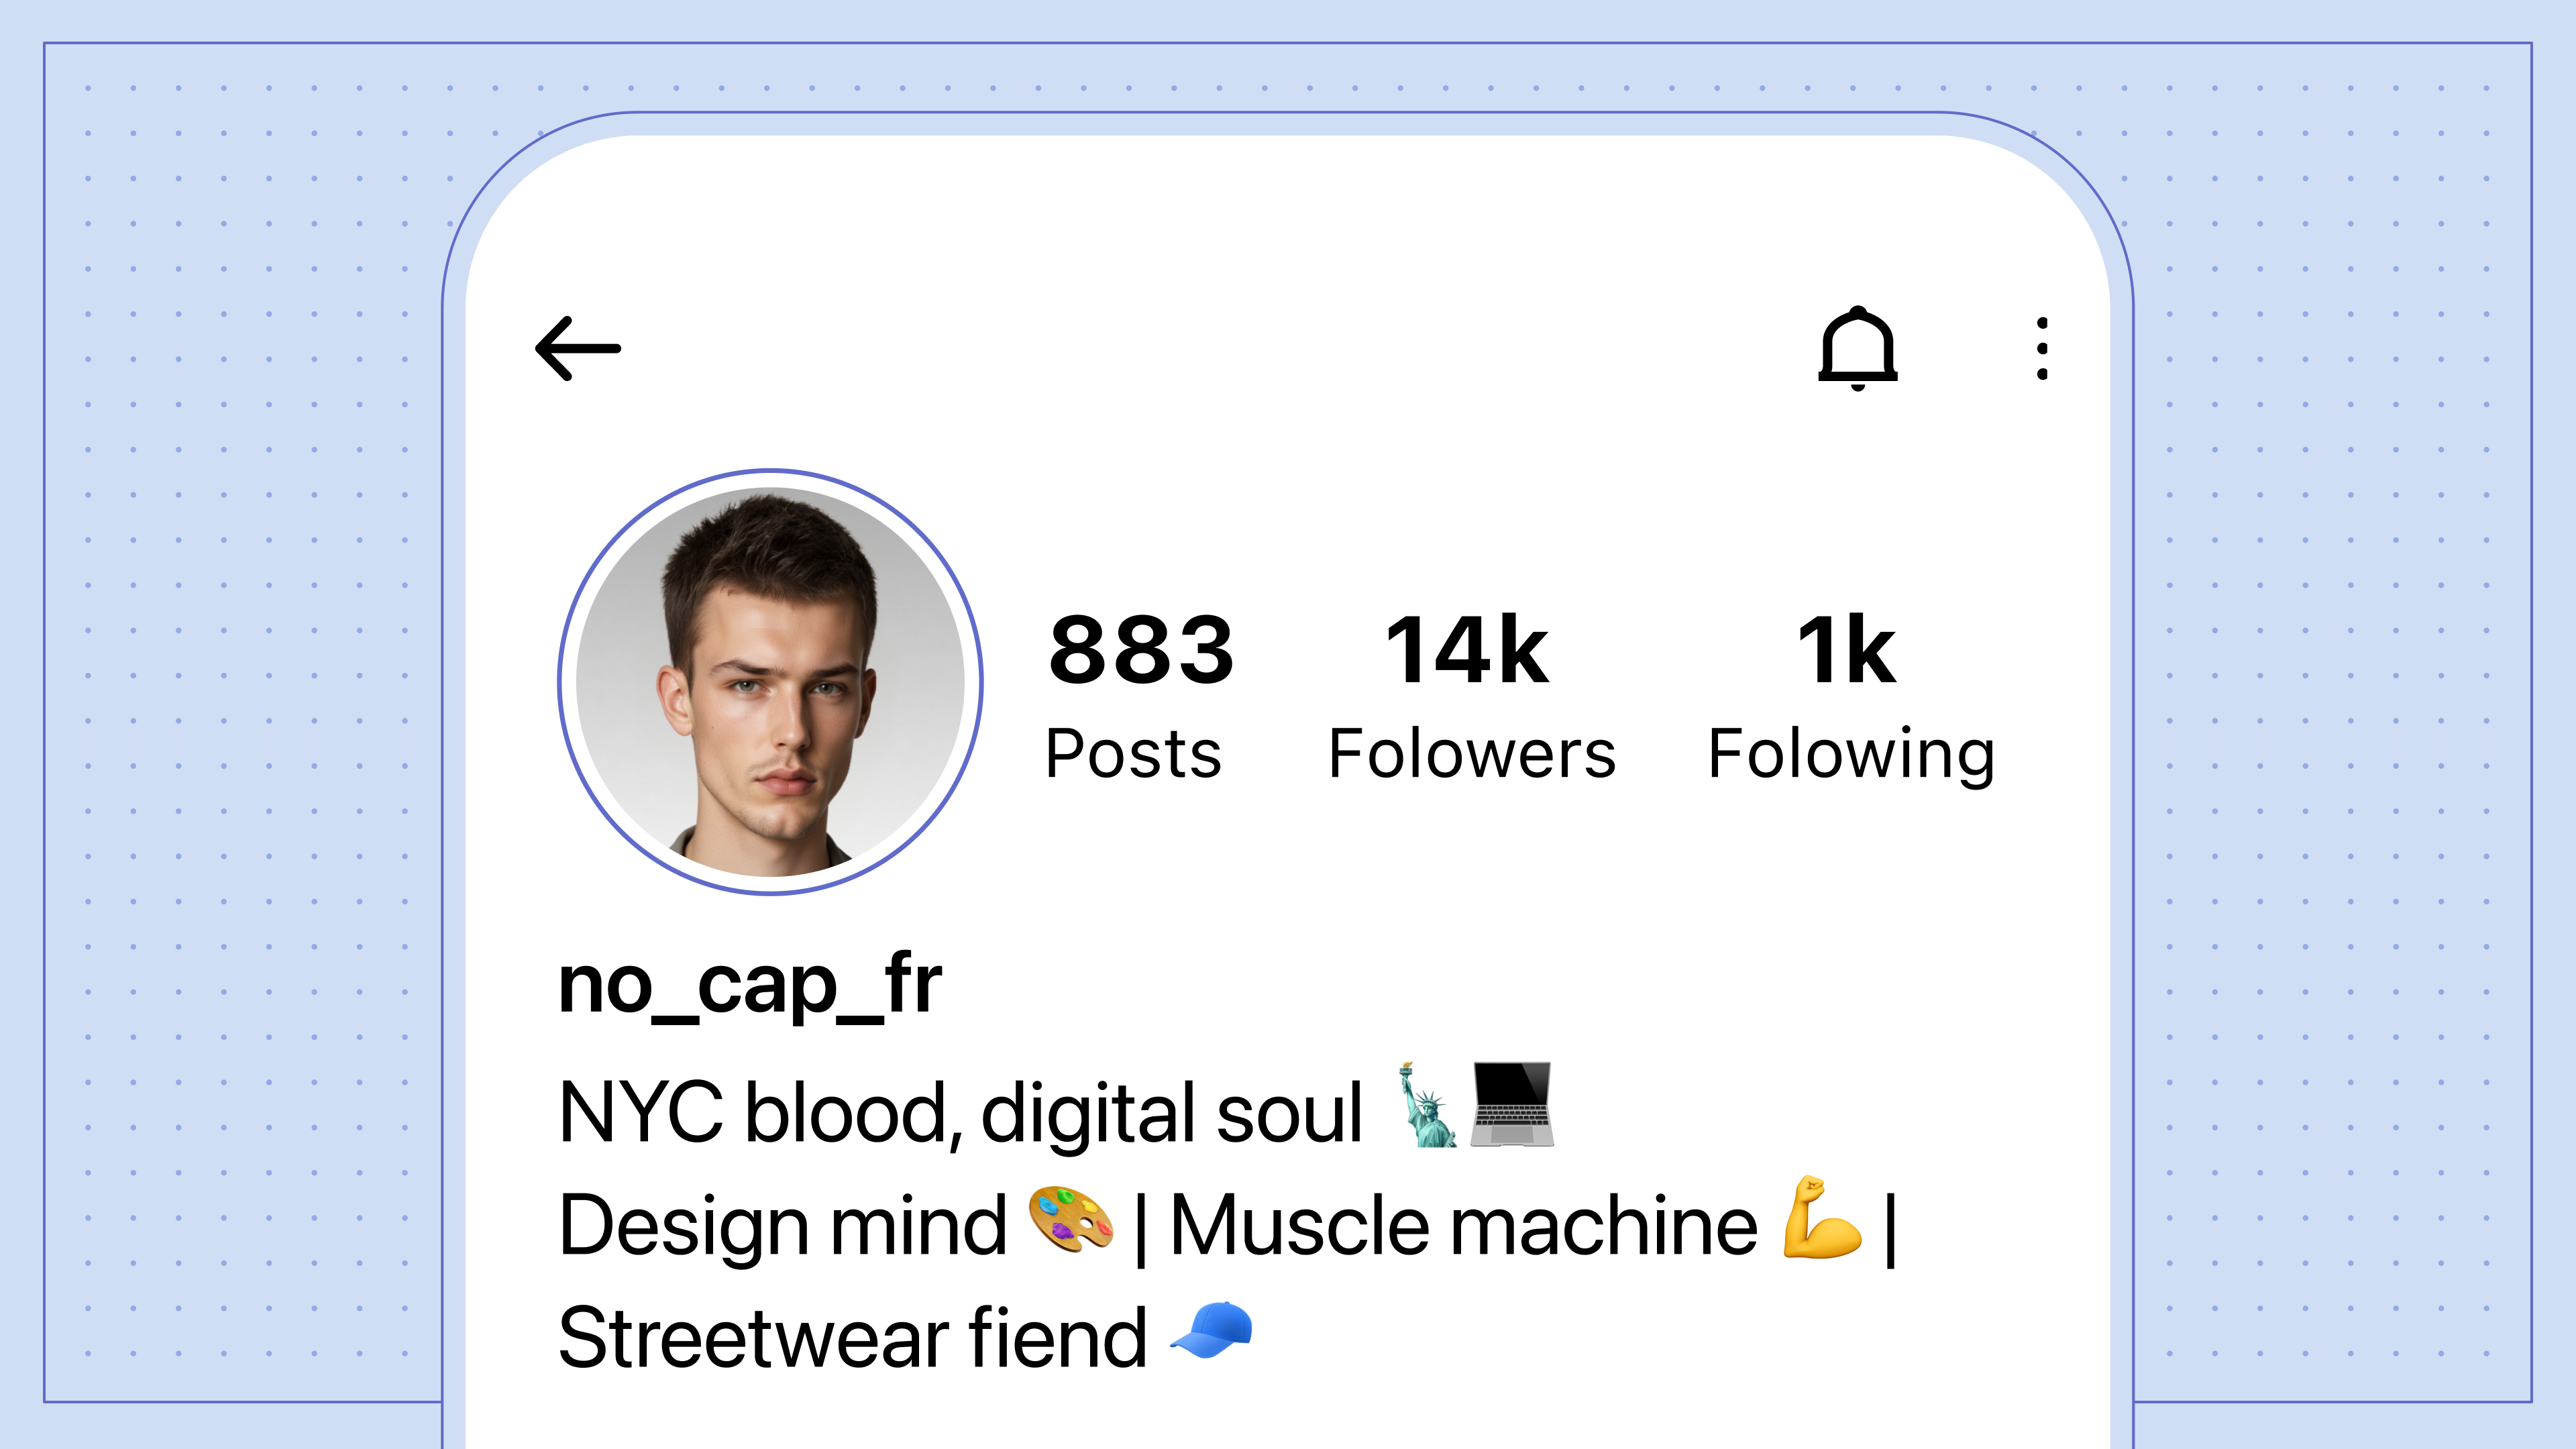Go back using the left arrow
Viewport: 2576px width, 1449px height.
coord(578,349)
